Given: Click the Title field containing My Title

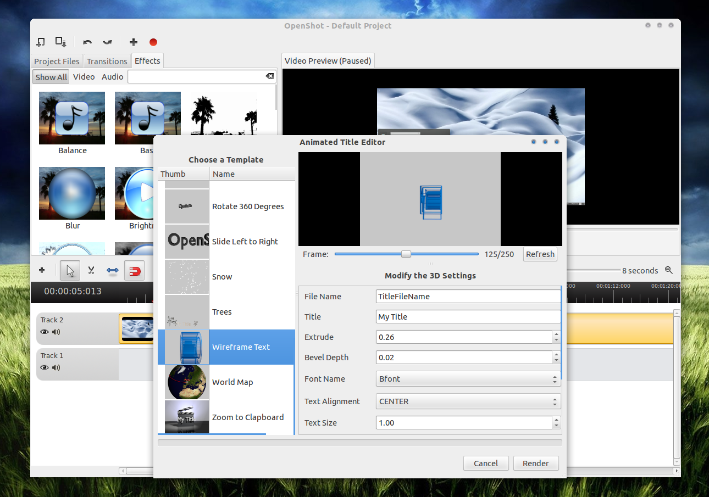Looking at the screenshot, I should click(468, 317).
